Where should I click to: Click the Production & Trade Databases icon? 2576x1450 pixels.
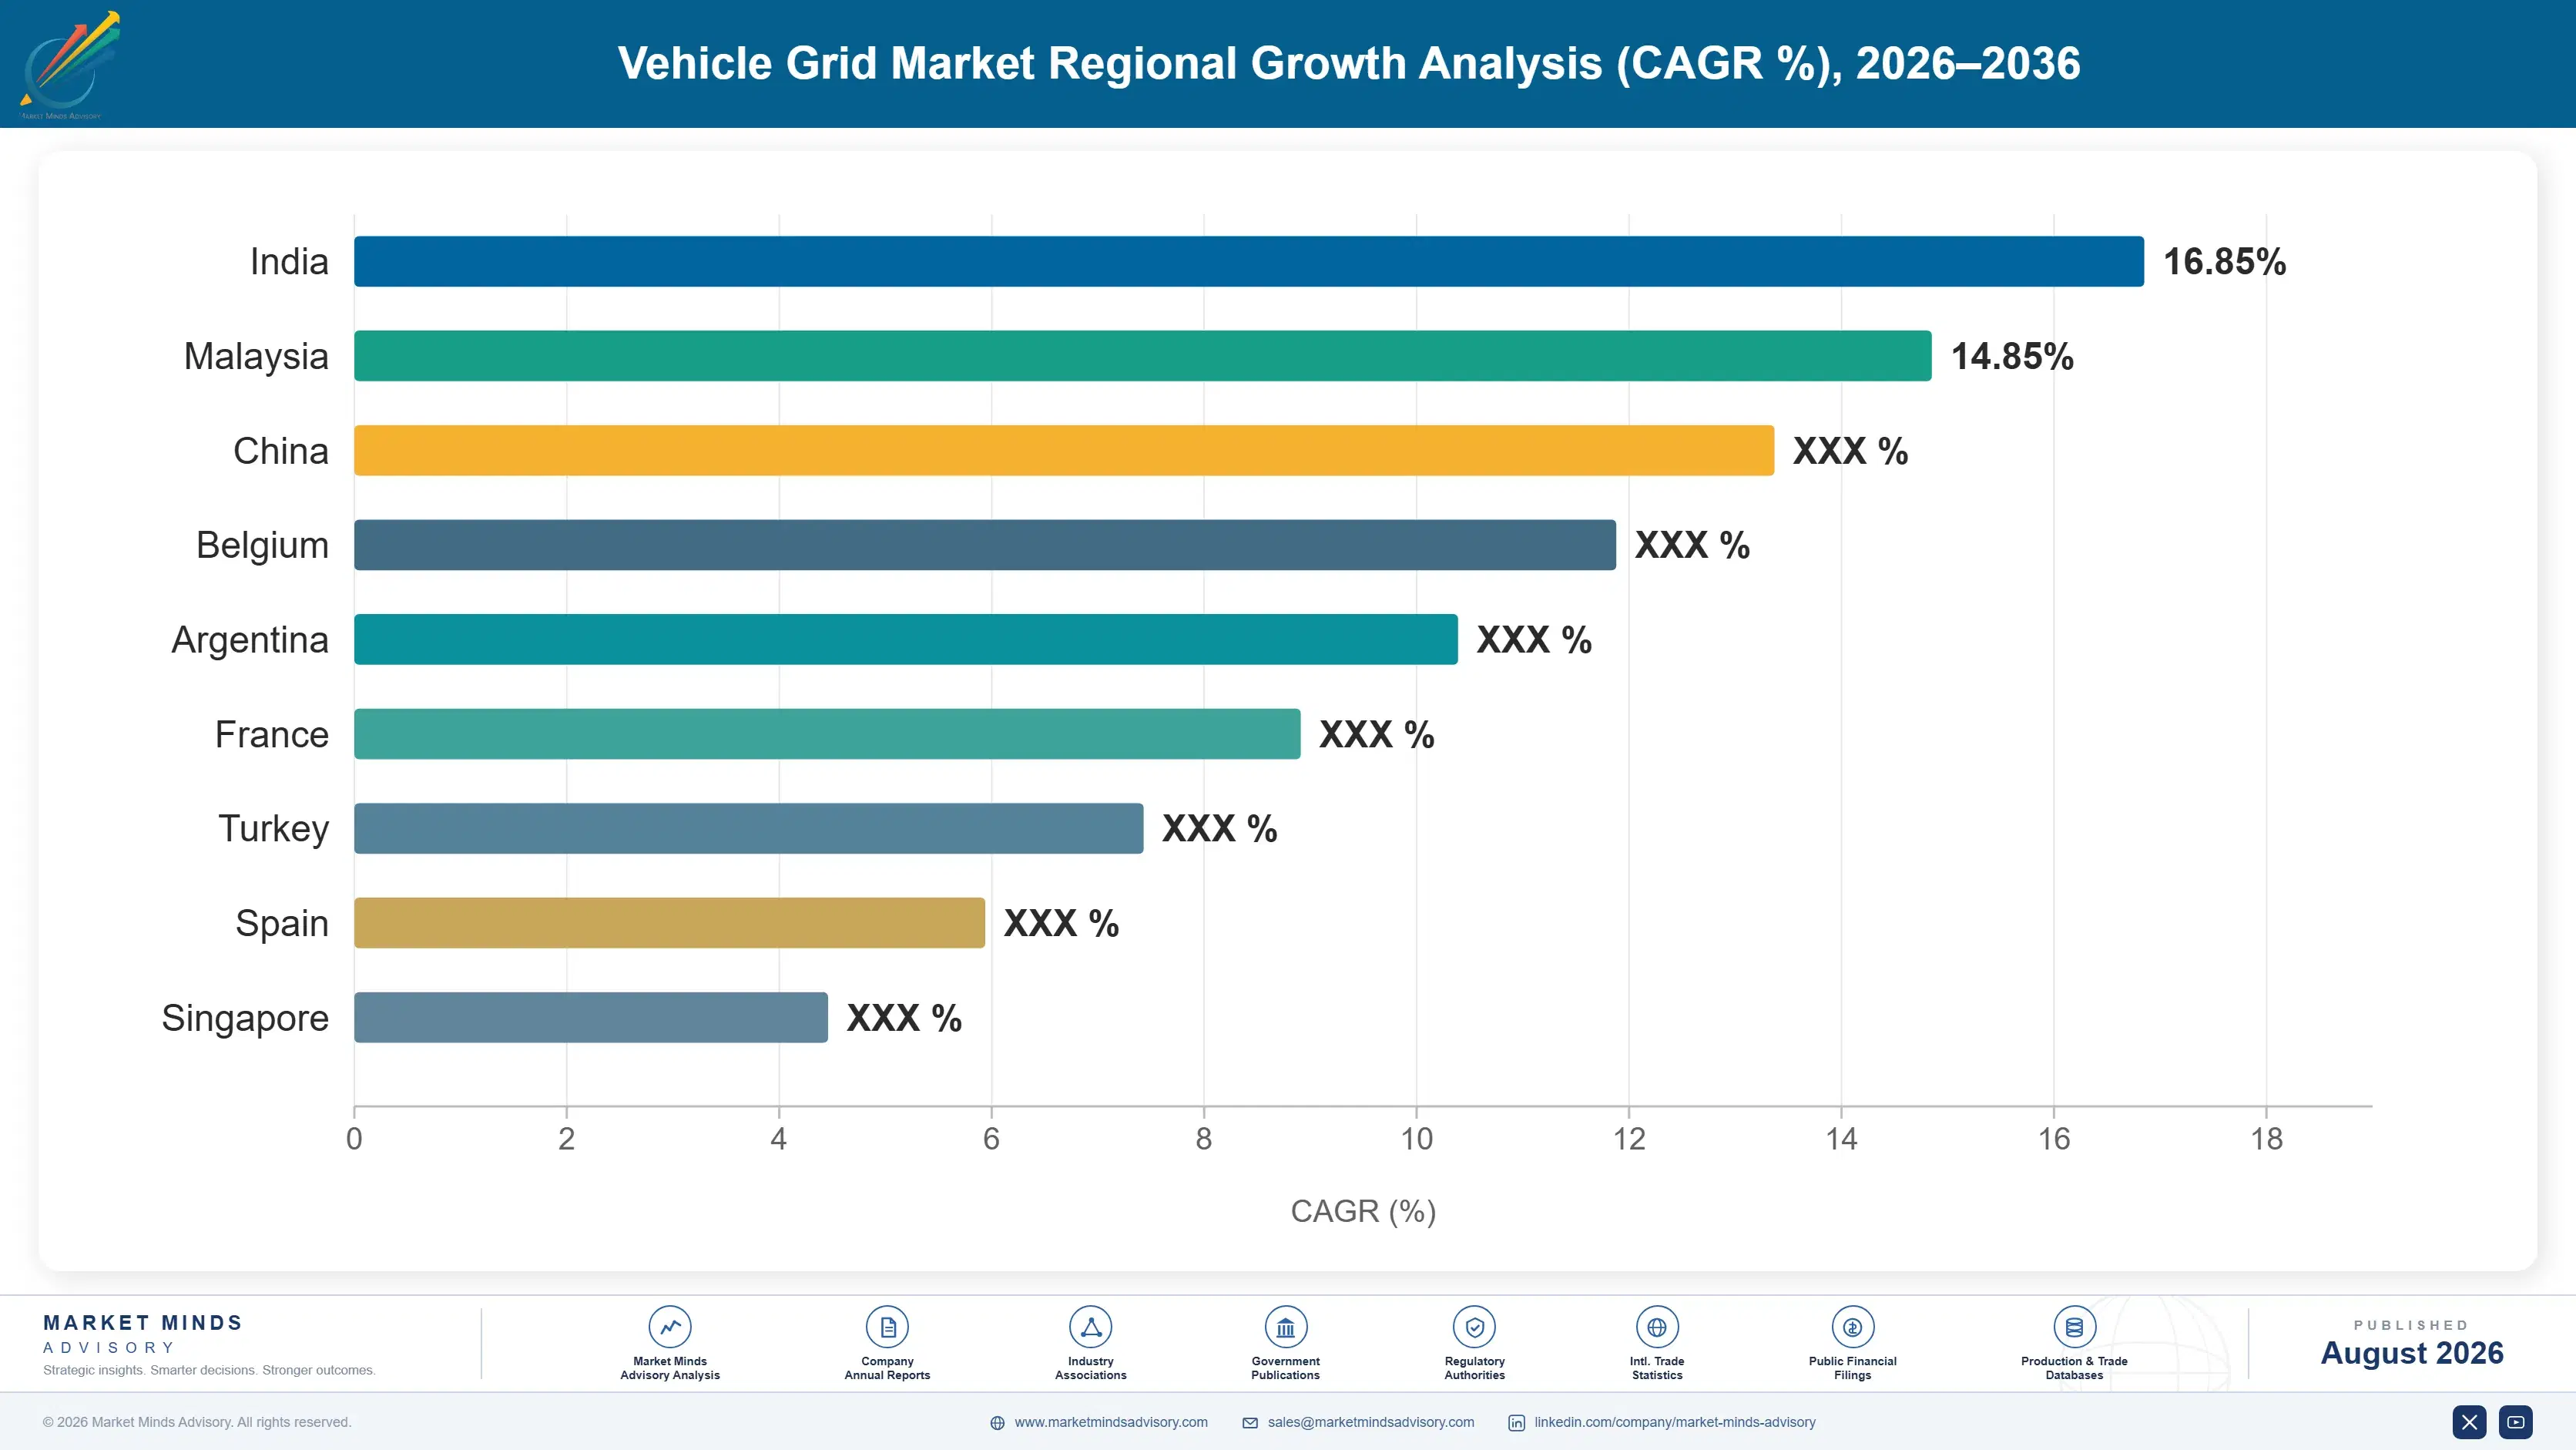click(2074, 1327)
